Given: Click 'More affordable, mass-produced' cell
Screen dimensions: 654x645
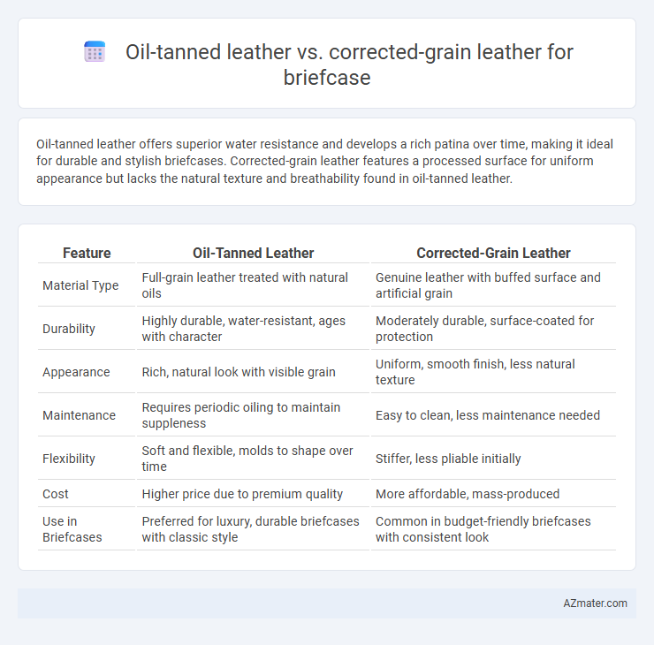Looking at the screenshot, I should tap(468, 494).
